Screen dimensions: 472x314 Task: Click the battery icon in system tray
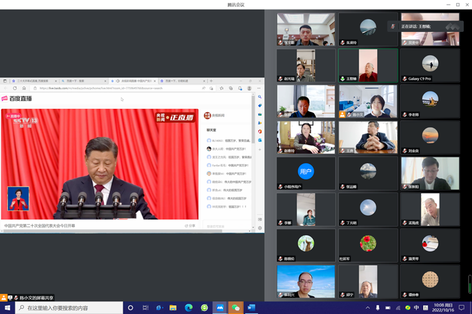pos(388,308)
